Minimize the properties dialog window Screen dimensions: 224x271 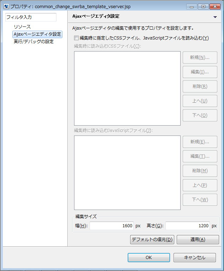pos(192,7)
